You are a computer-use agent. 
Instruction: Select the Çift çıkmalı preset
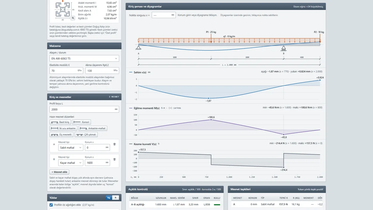click(x=86, y=135)
